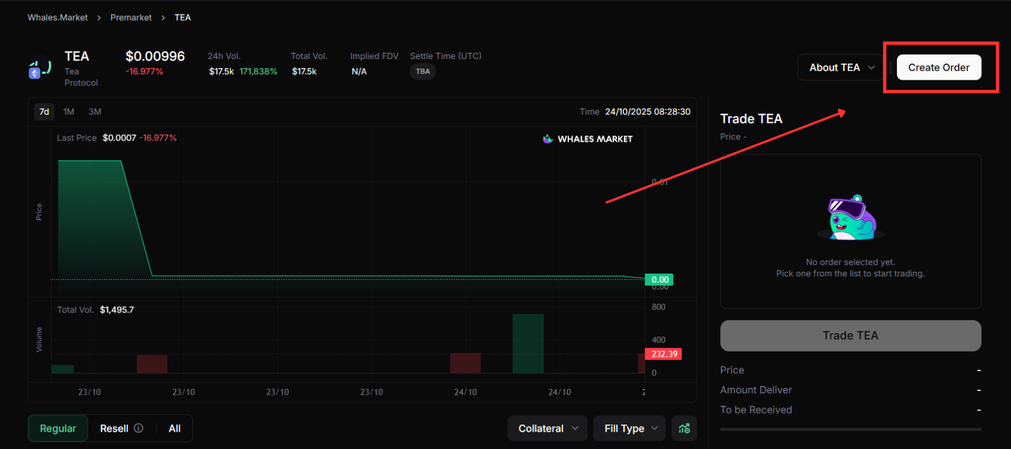
Task: Click the Create Order button
Action: click(x=939, y=68)
